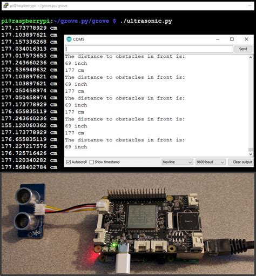The width and height of the screenshot is (256, 276).
Task: Open the Newline line-ending dropdown
Action: pyautogui.click(x=177, y=162)
